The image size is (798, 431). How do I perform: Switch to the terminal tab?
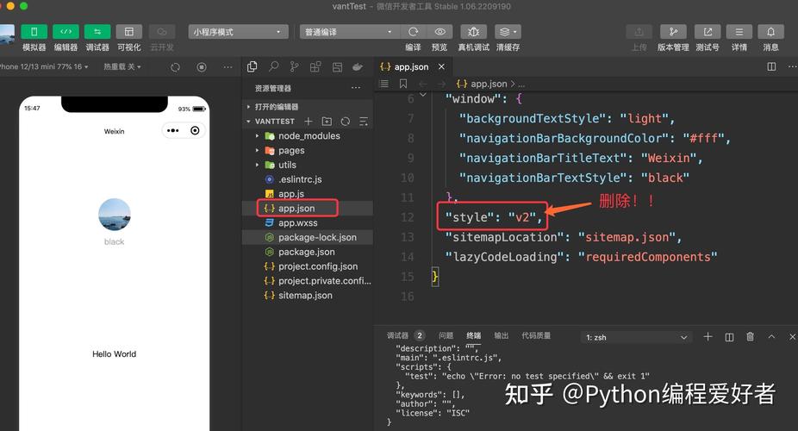(x=473, y=335)
